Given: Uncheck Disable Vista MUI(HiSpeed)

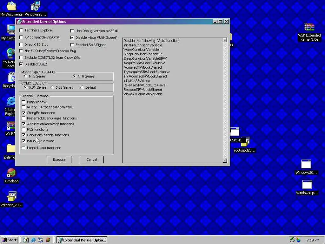Looking at the screenshot, I should [x=72, y=37].
